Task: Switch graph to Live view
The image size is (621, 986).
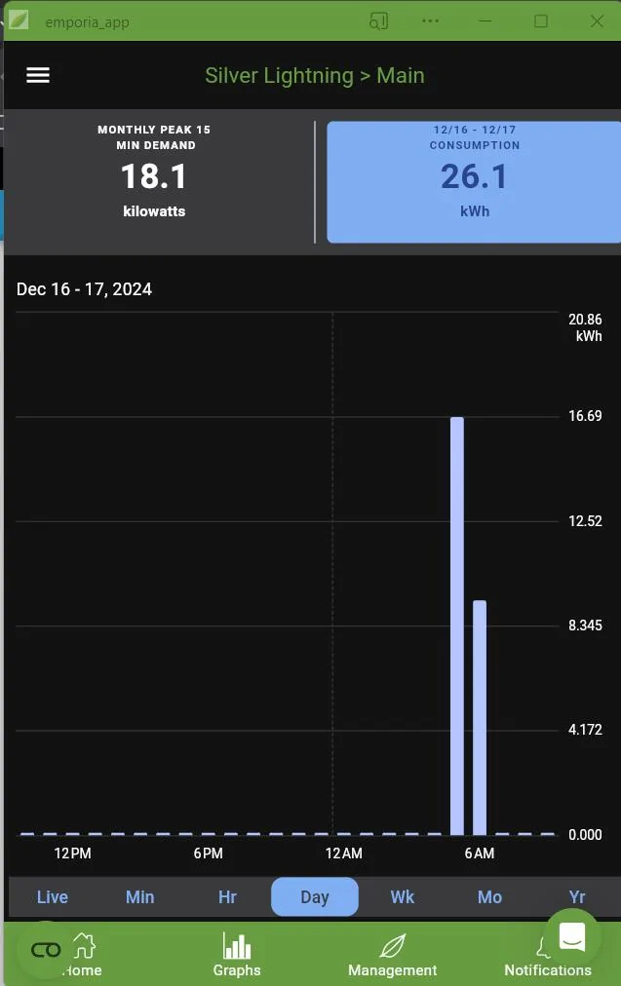Action: pos(53,897)
